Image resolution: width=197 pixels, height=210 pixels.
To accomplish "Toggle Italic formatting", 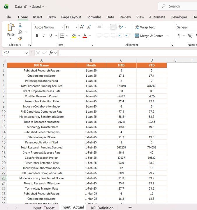I will coord(44,36).
